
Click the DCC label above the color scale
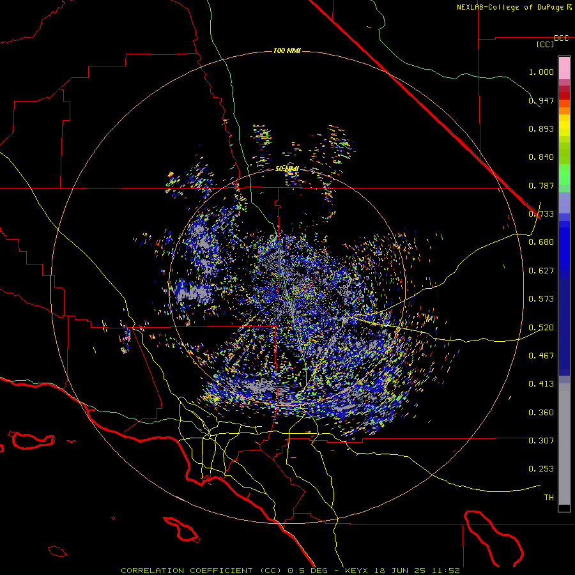(562, 38)
